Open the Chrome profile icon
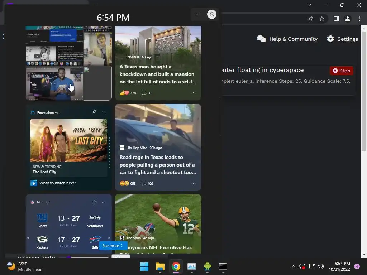 point(348,19)
